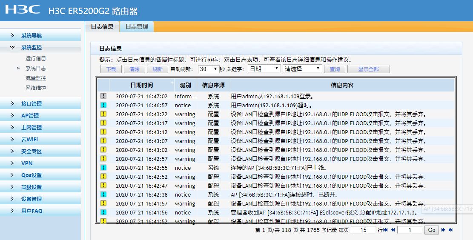This screenshot has height=240, width=473.
Task: Switch to 日志信息 tab
Action: 102,26
